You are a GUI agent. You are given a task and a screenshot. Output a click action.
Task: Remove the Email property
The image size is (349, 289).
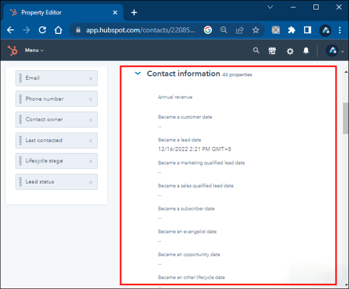(x=91, y=78)
